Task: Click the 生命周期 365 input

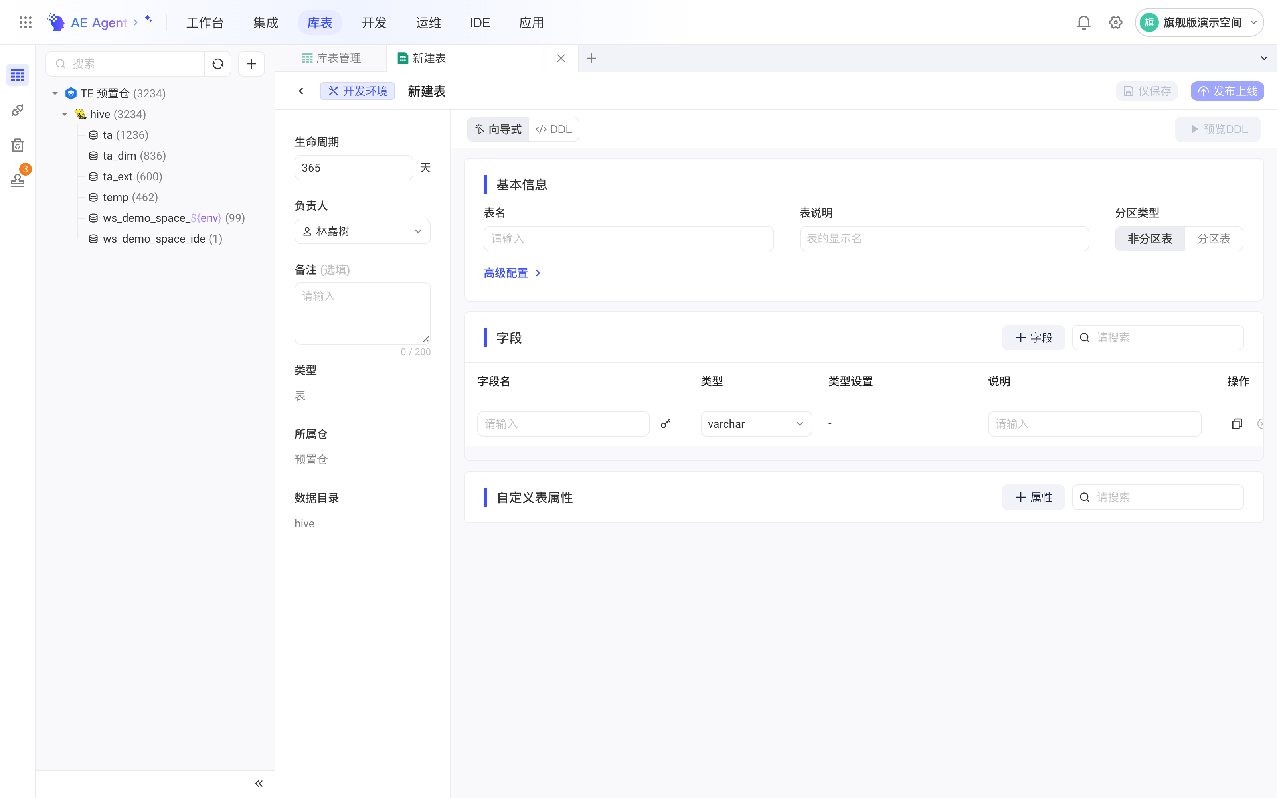Action: click(x=354, y=167)
